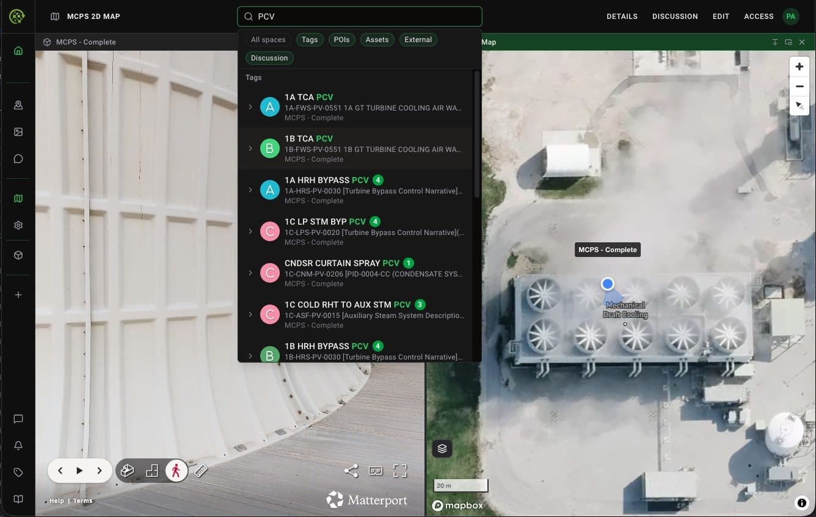The width and height of the screenshot is (816, 517).
Task: Toggle the All spaces filter
Action: 268,40
